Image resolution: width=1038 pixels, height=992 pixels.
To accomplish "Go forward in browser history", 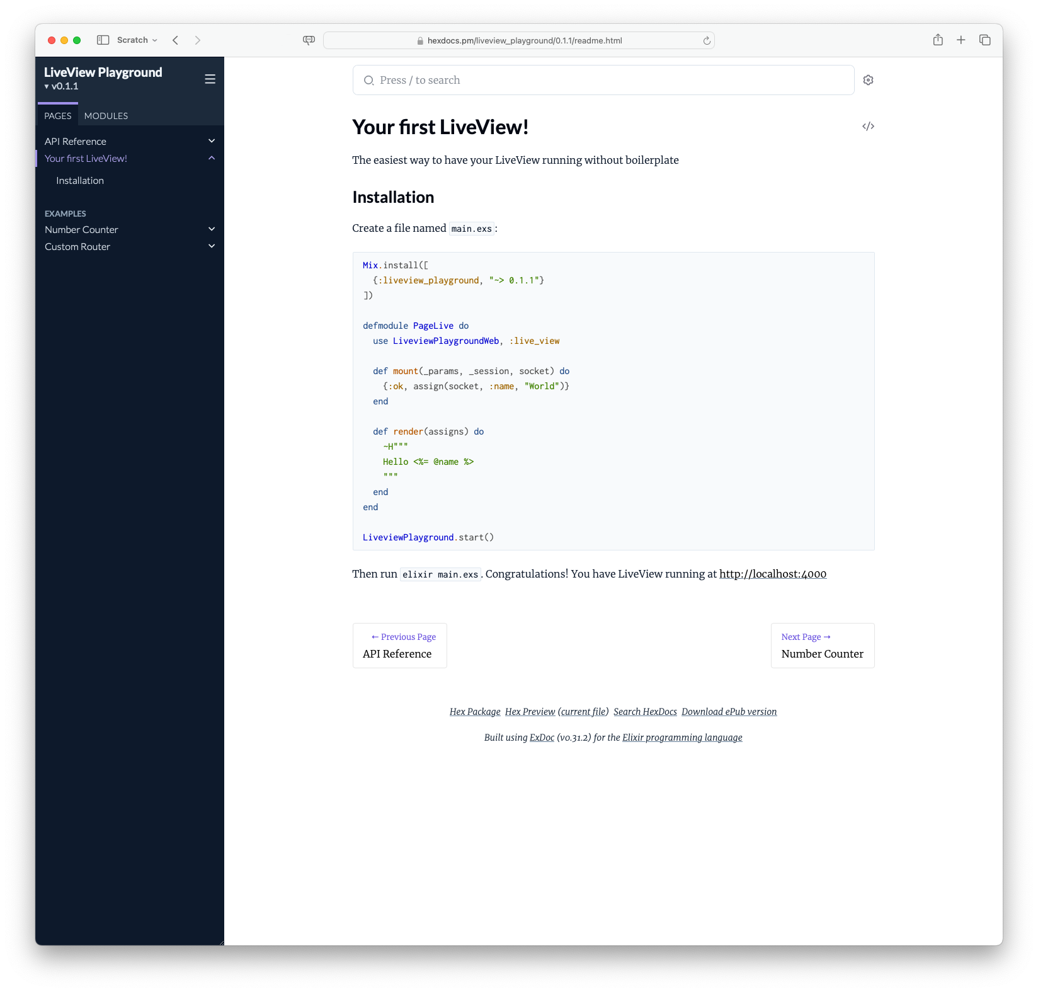I will pos(198,40).
